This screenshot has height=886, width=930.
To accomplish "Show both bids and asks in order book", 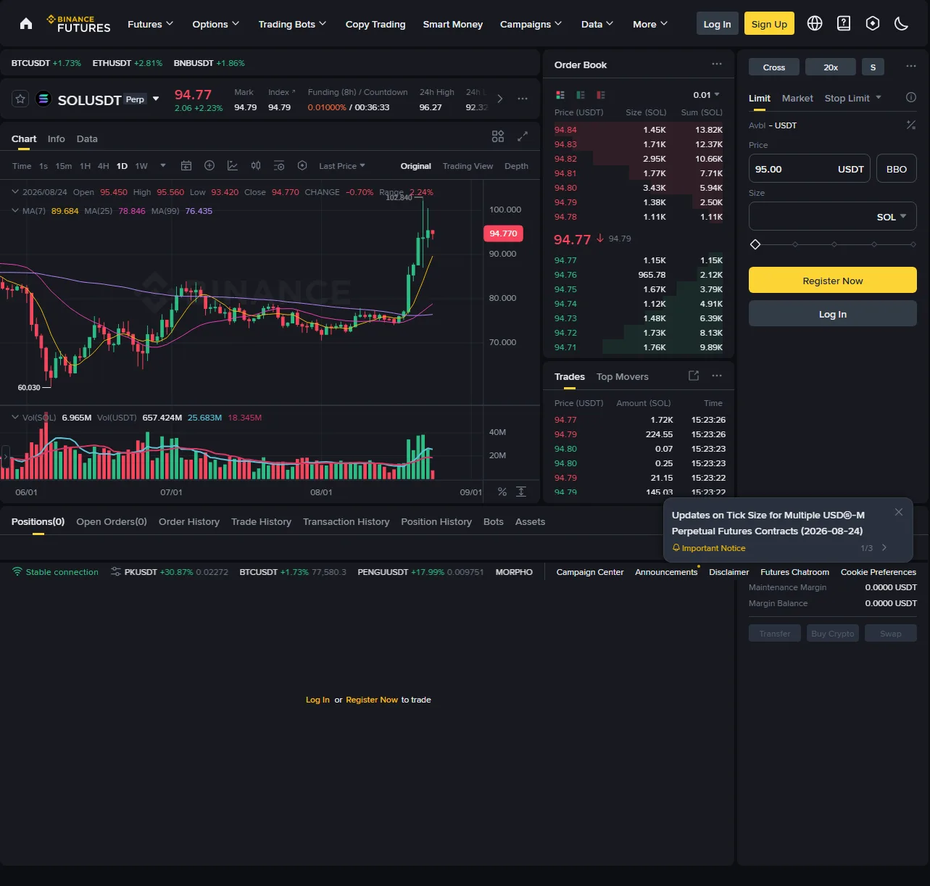I will (560, 95).
